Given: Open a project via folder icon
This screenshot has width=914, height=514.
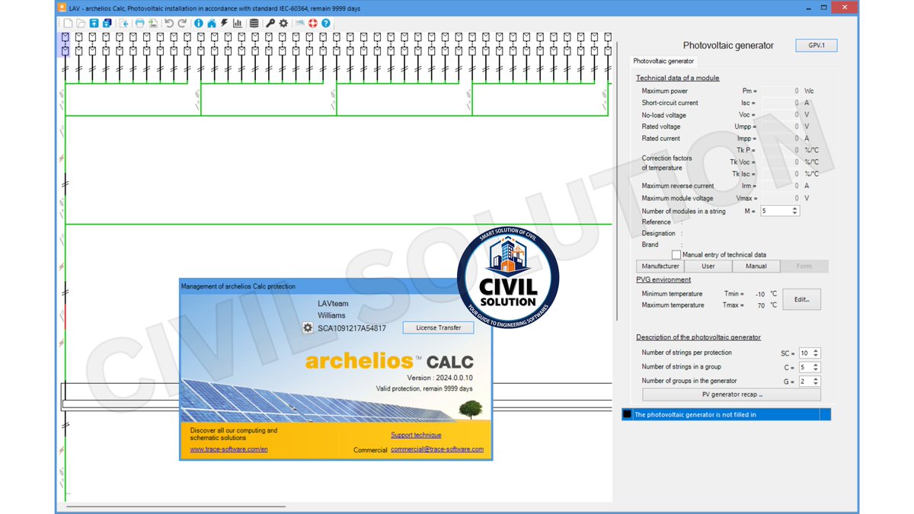Looking at the screenshot, I should click(81, 24).
